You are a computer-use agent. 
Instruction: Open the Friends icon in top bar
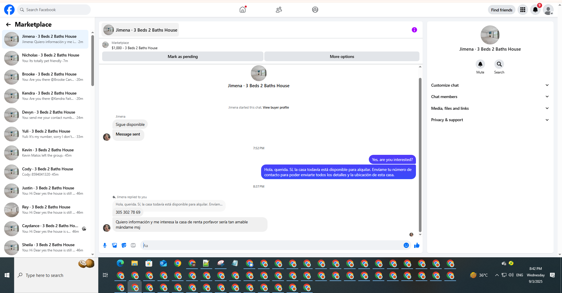click(279, 10)
